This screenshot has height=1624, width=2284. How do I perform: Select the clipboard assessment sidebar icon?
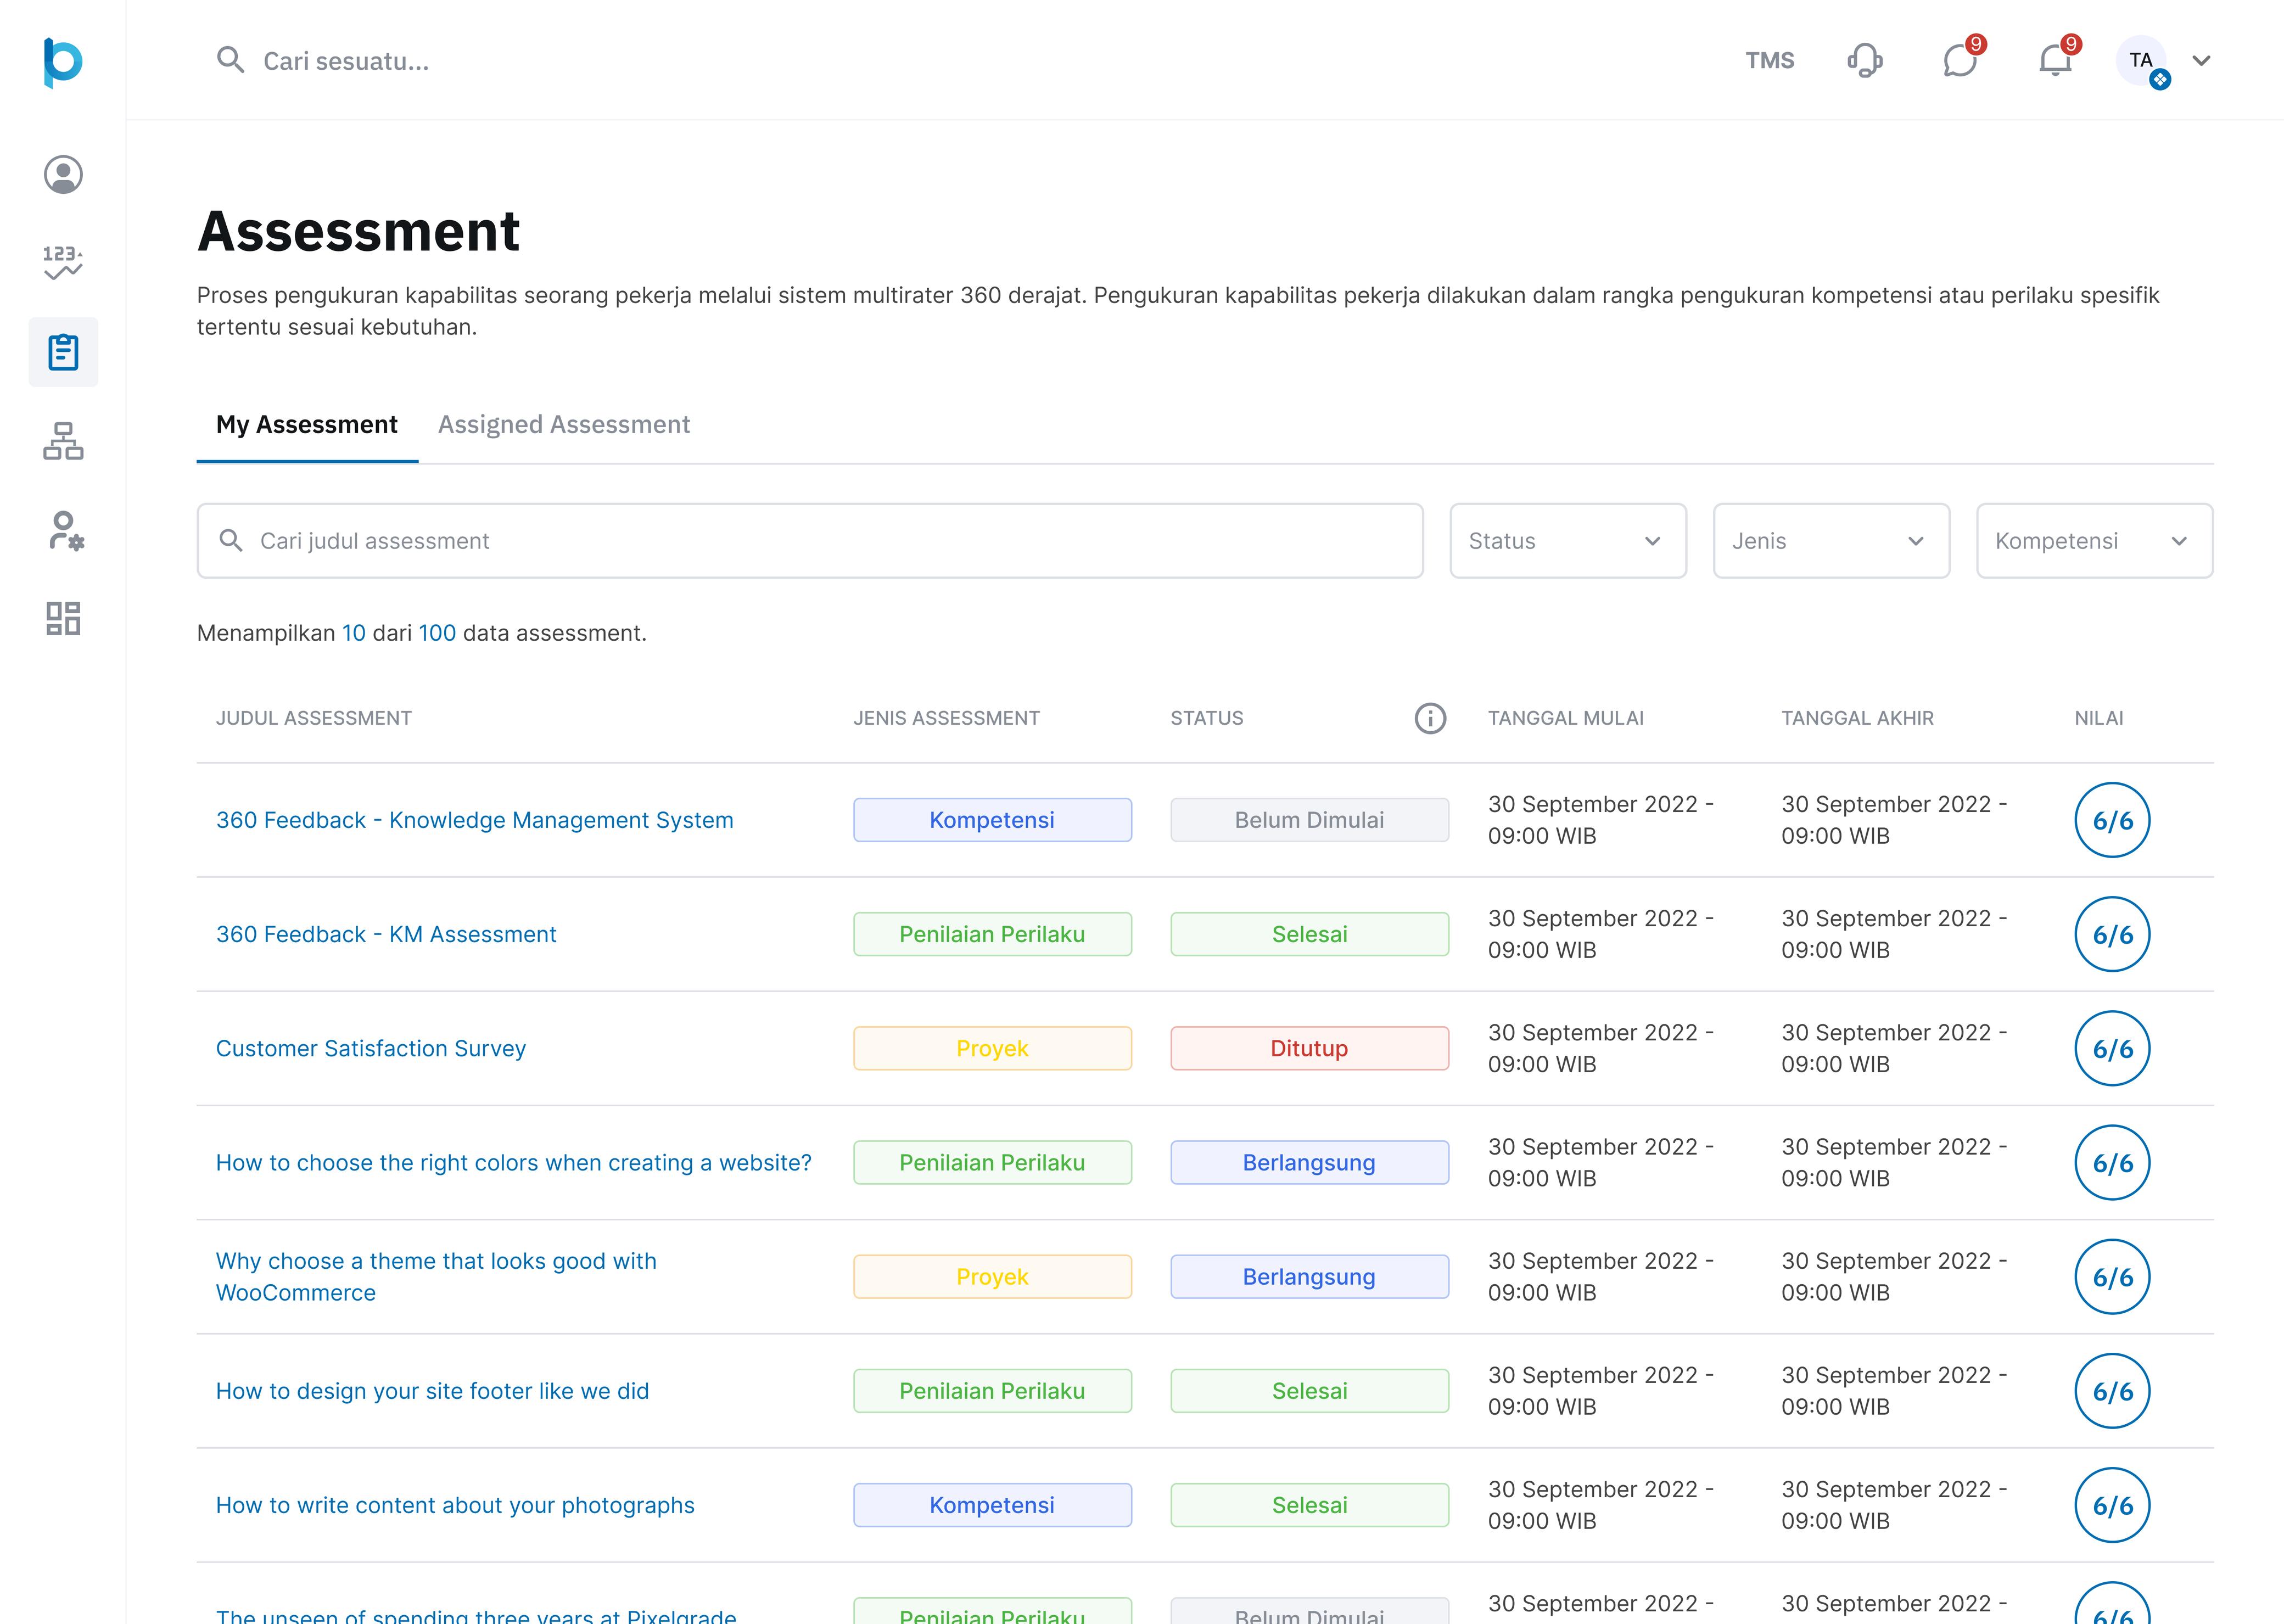tap(63, 352)
